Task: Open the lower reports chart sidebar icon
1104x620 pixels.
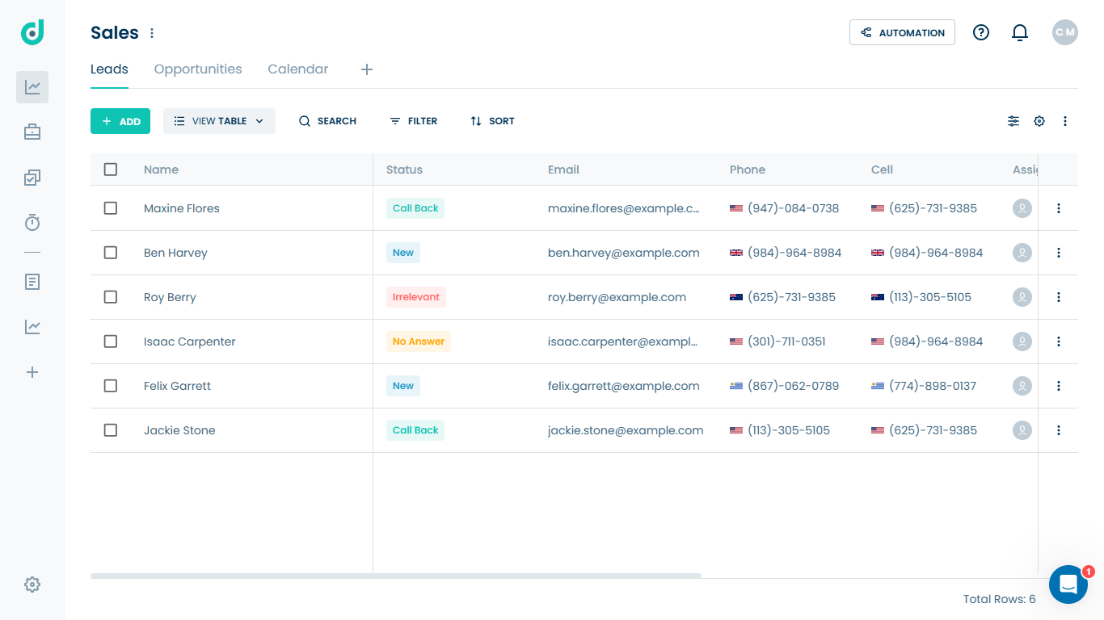Action: pyautogui.click(x=32, y=327)
